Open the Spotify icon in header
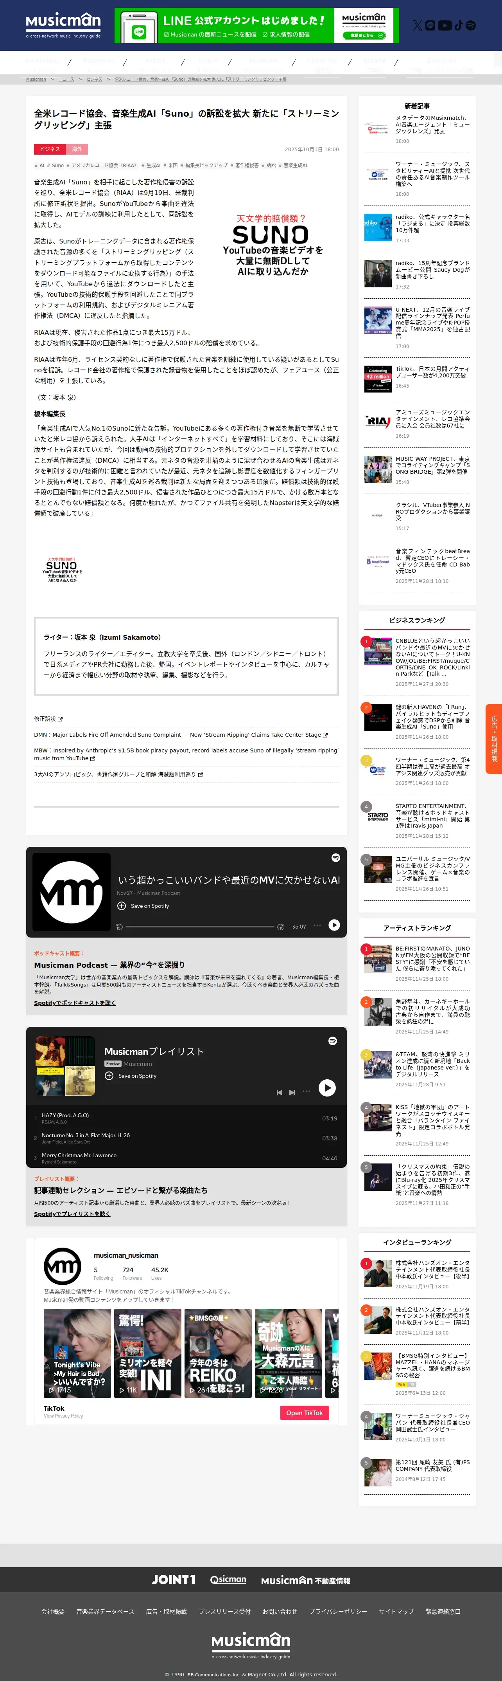 (x=471, y=25)
